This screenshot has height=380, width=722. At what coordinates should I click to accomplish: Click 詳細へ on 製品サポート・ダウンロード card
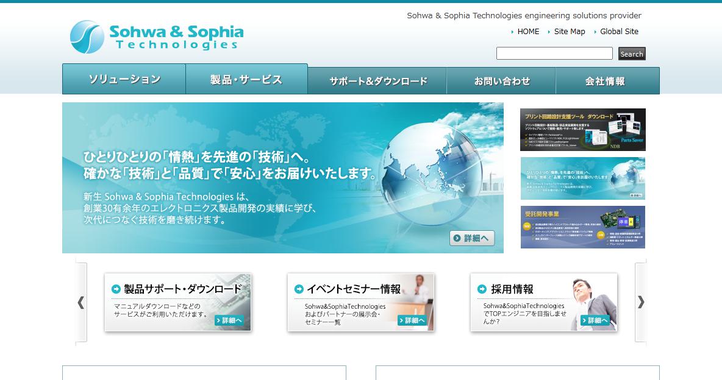[229, 320]
